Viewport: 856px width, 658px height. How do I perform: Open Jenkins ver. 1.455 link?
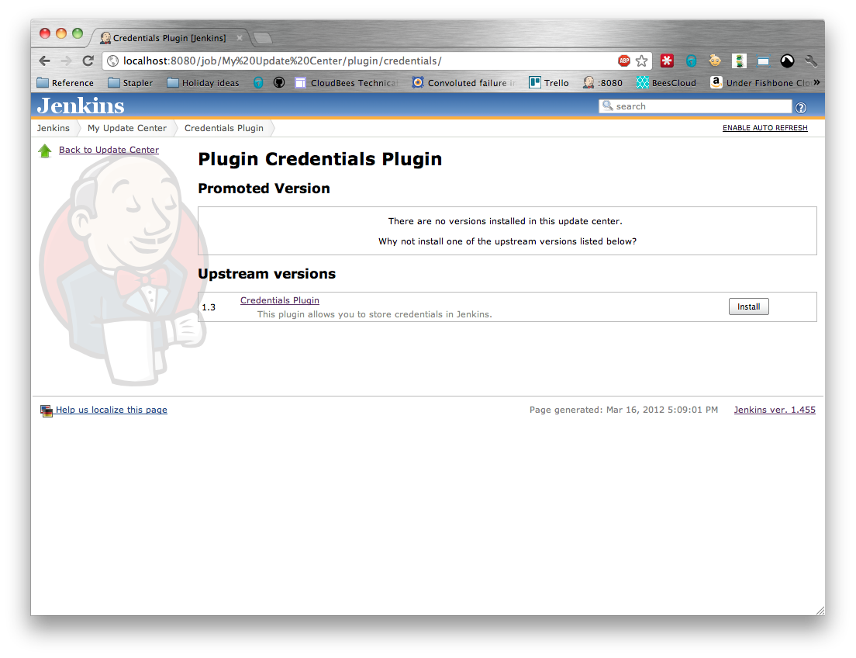pos(775,410)
